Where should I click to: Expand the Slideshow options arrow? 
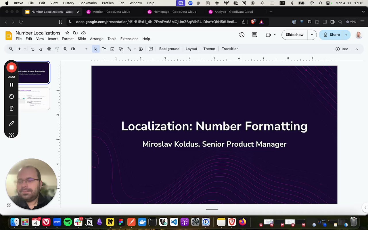click(x=312, y=35)
